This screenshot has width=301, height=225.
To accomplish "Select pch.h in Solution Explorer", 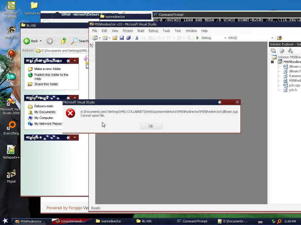I will click(293, 90).
